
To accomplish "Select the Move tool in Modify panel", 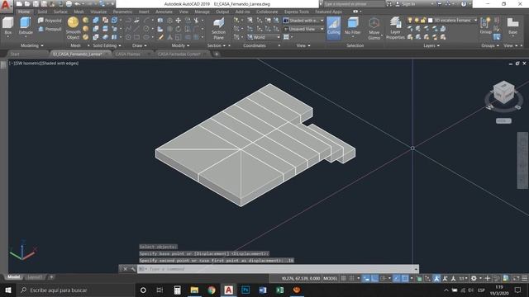I will point(179,21).
